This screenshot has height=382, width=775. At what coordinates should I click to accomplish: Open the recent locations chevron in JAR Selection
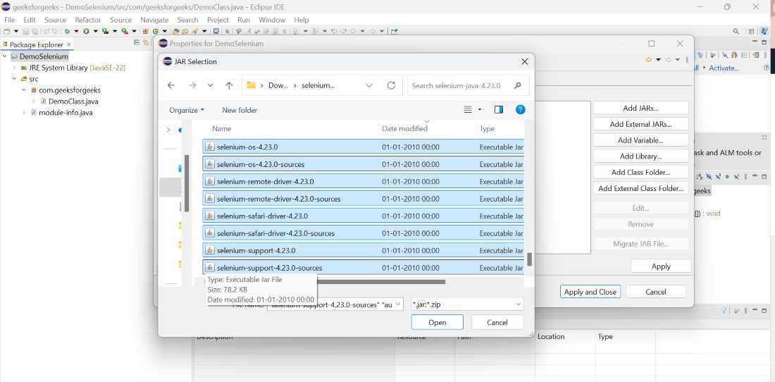pos(210,85)
